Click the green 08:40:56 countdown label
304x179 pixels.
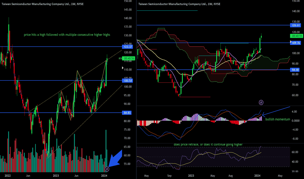pyautogui.click(x=129, y=58)
